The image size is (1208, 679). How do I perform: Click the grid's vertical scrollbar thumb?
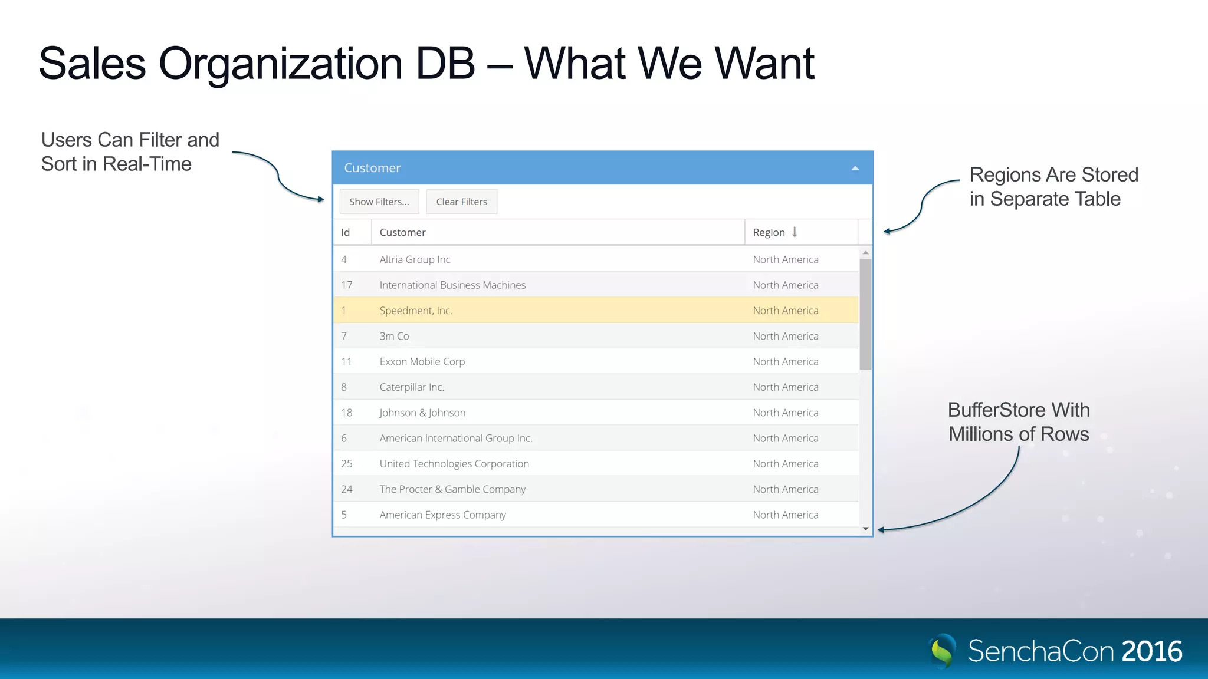(865, 314)
